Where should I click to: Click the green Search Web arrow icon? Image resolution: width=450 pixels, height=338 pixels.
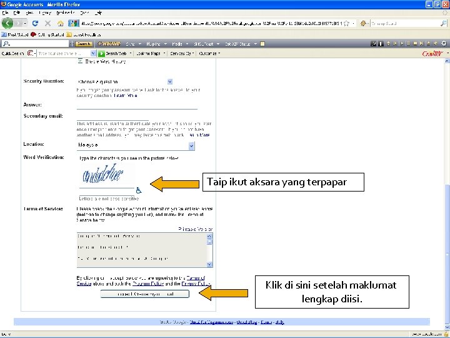coord(101,53)
